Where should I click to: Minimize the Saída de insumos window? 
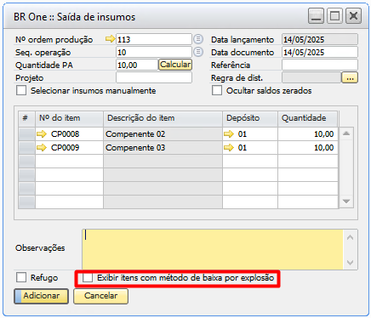coord(316,16)
